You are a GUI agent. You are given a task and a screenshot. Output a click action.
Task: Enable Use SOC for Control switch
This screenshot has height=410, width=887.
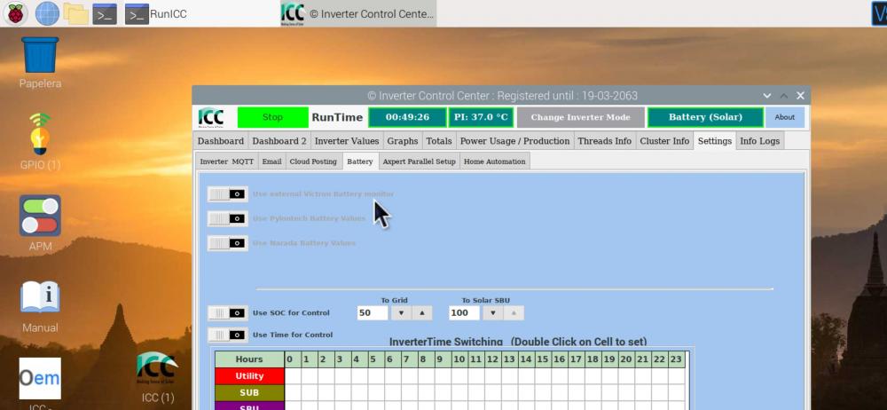point(227,313)
